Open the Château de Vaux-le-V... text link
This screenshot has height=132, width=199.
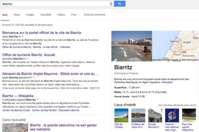click(138, 126)
